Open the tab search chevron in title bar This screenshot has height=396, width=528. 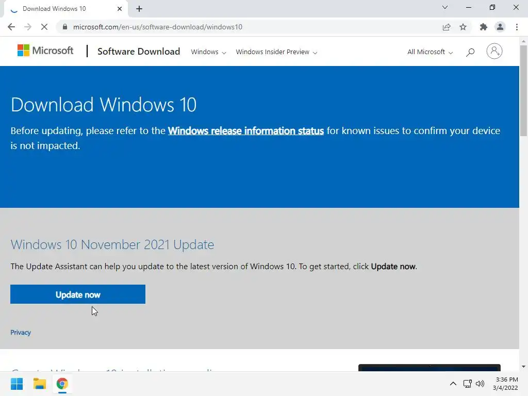[445, 7]
